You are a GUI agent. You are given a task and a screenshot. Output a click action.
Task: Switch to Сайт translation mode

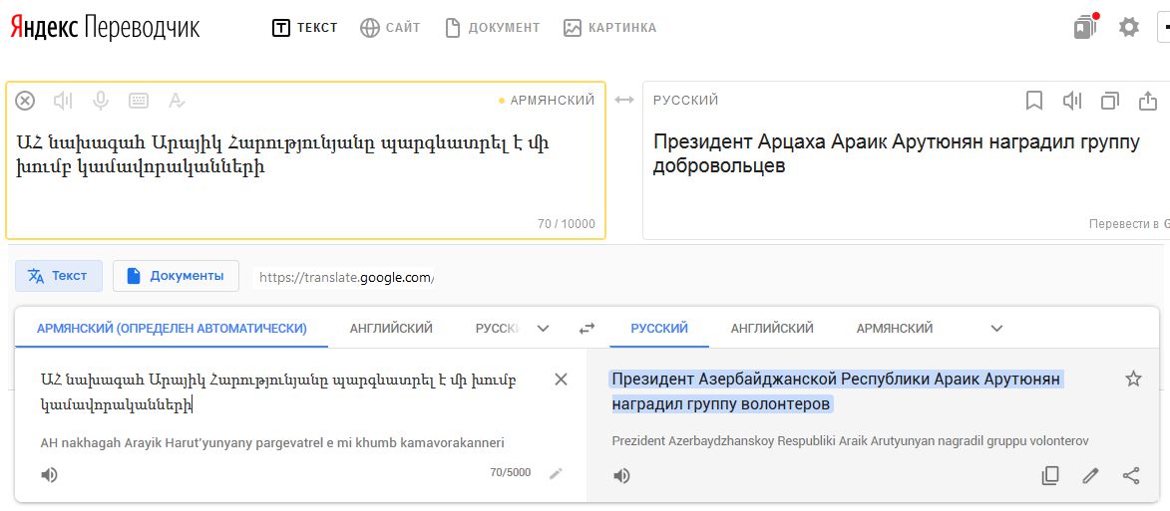(390, 28)
